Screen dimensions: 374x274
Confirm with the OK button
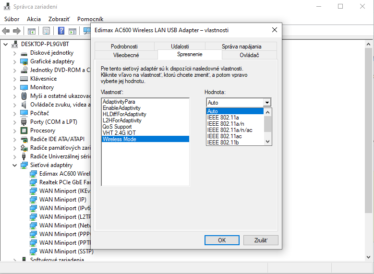222,240
